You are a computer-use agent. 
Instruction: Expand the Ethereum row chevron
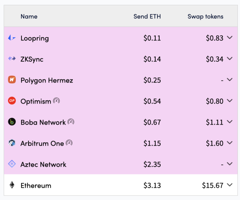tap(229, 185)
